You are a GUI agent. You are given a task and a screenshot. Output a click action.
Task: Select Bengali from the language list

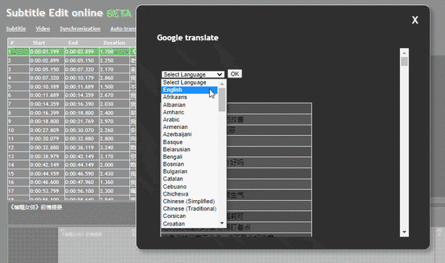coord(190,157)
